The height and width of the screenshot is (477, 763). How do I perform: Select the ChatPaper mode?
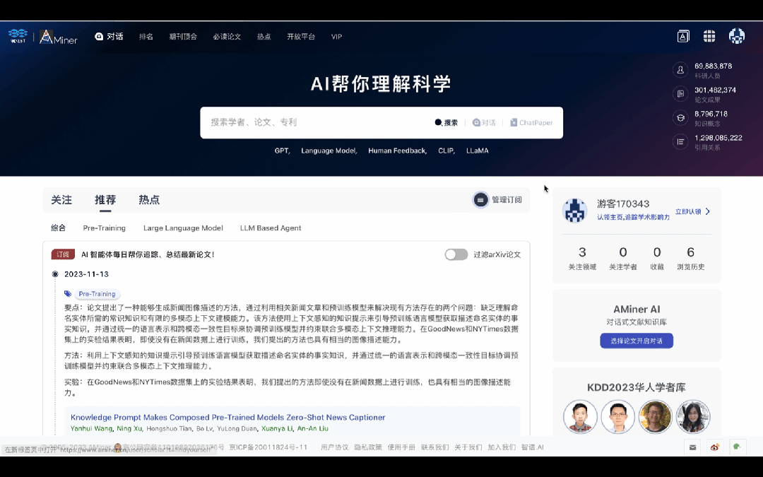click(531, 123)
